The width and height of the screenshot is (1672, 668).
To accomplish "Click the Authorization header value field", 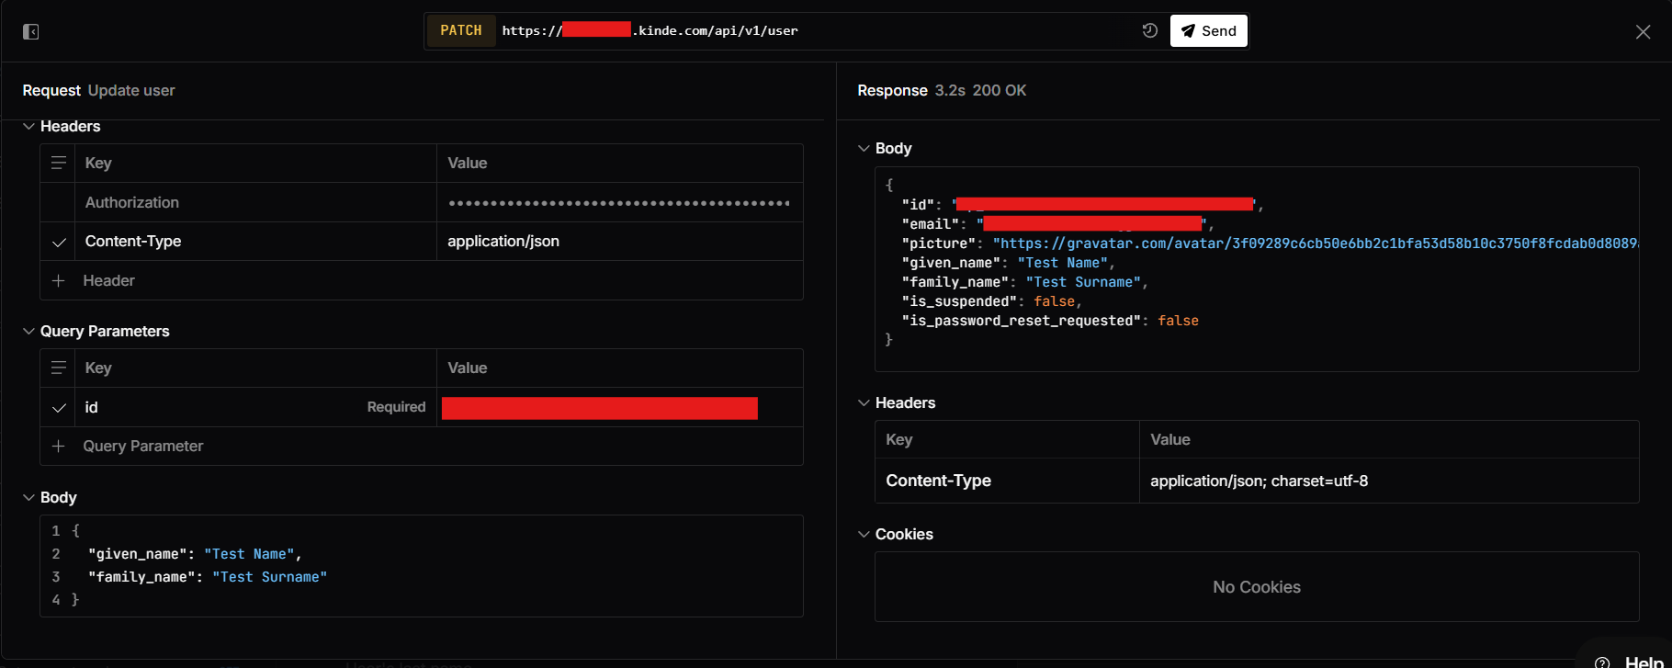I will 619,202.
